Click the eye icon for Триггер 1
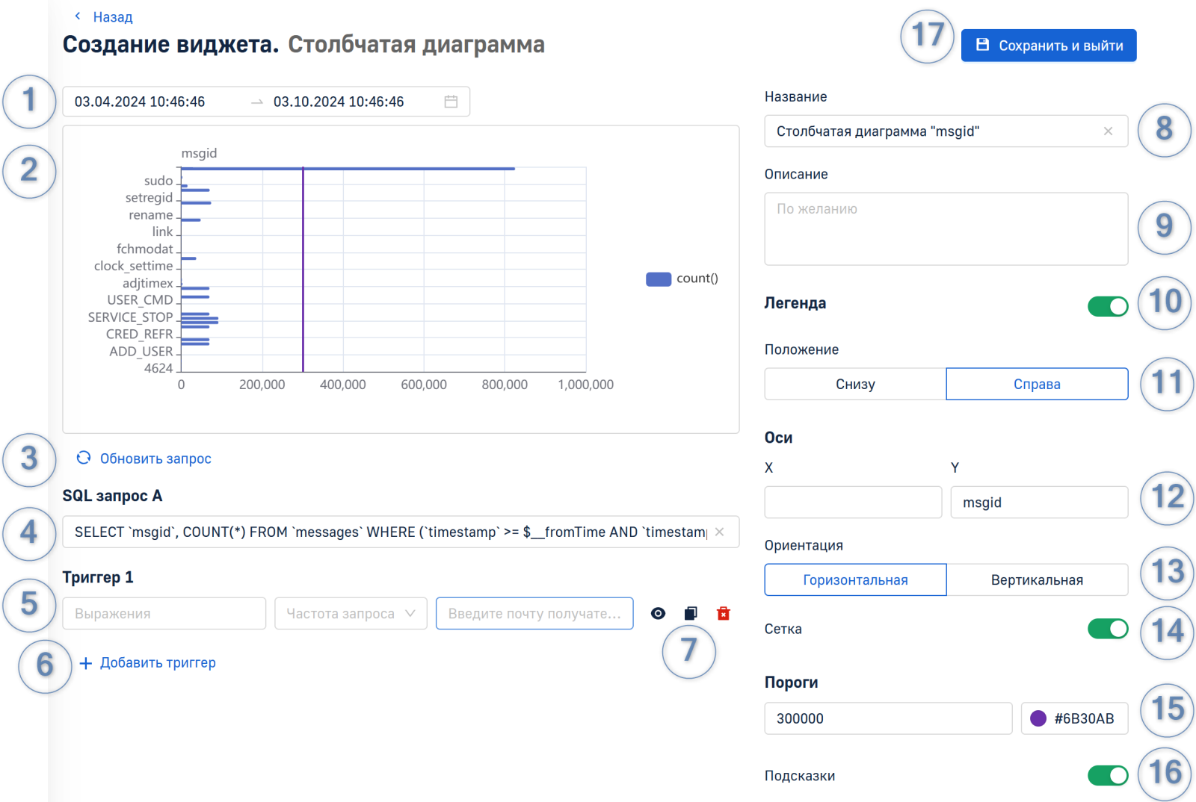This screenshot has width=1196, height=802. 658,613
